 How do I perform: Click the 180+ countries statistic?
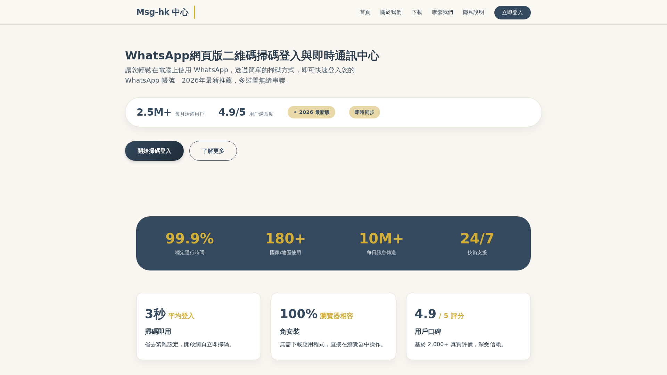(286, 239)
